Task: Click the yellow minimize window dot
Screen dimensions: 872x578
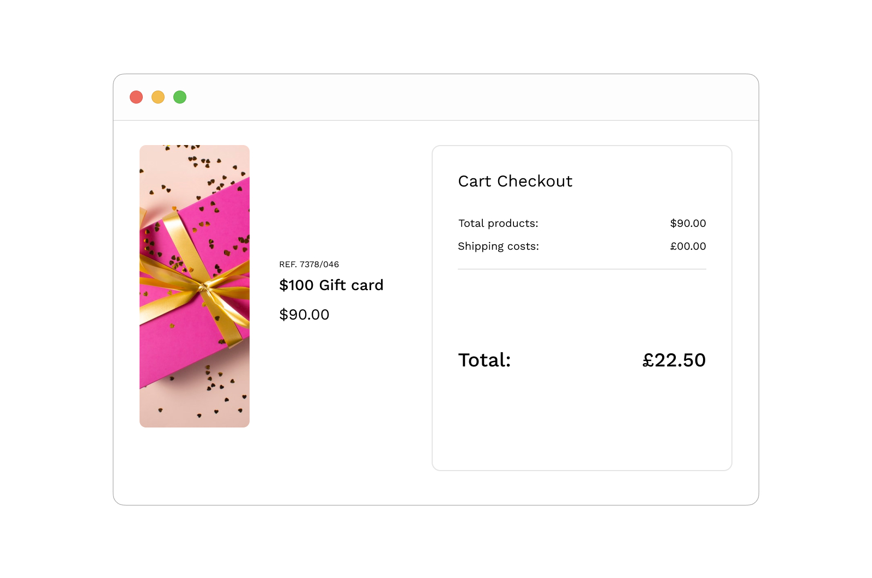Action: coord(158,97)
